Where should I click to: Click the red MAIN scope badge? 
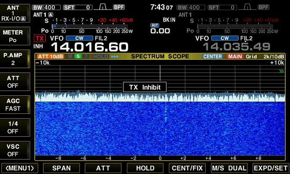pyautogui.click(x=235, y=56)
